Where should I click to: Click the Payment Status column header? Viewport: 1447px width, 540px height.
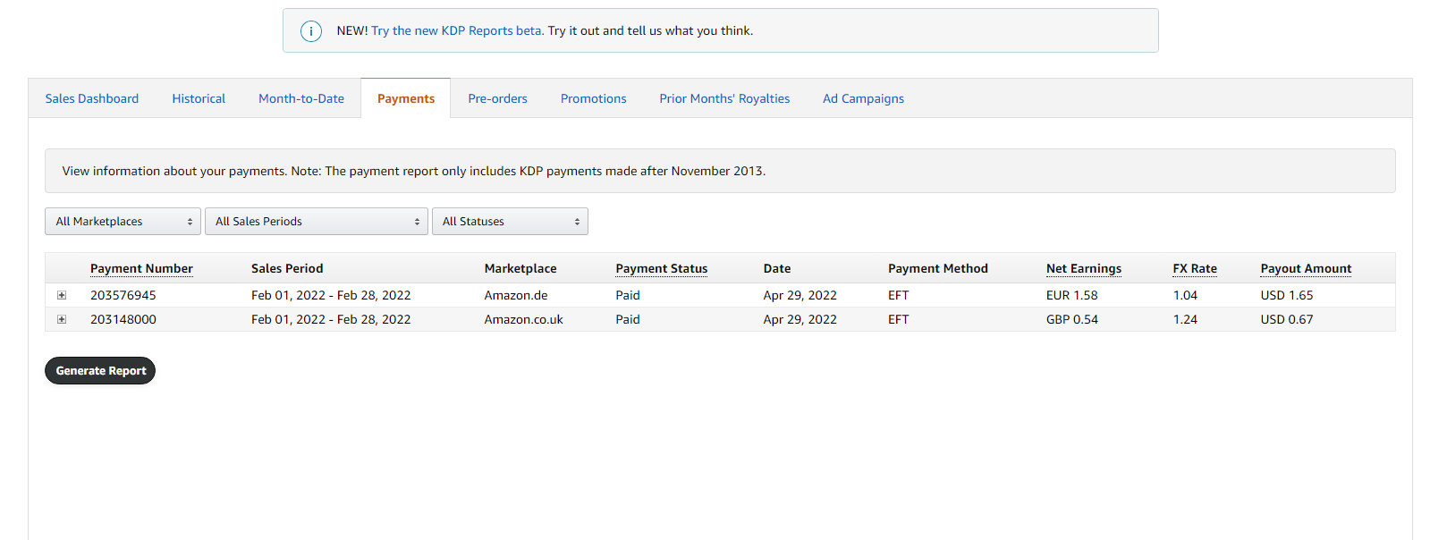(661, 268)
